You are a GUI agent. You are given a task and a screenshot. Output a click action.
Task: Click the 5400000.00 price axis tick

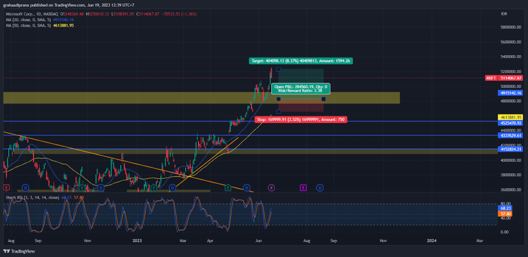pos(511,57)
